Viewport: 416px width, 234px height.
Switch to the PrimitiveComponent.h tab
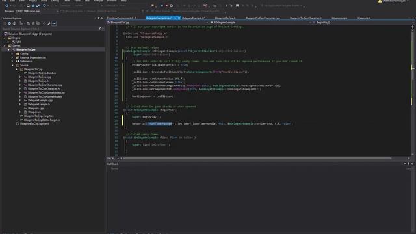click(x=120, y=18)
